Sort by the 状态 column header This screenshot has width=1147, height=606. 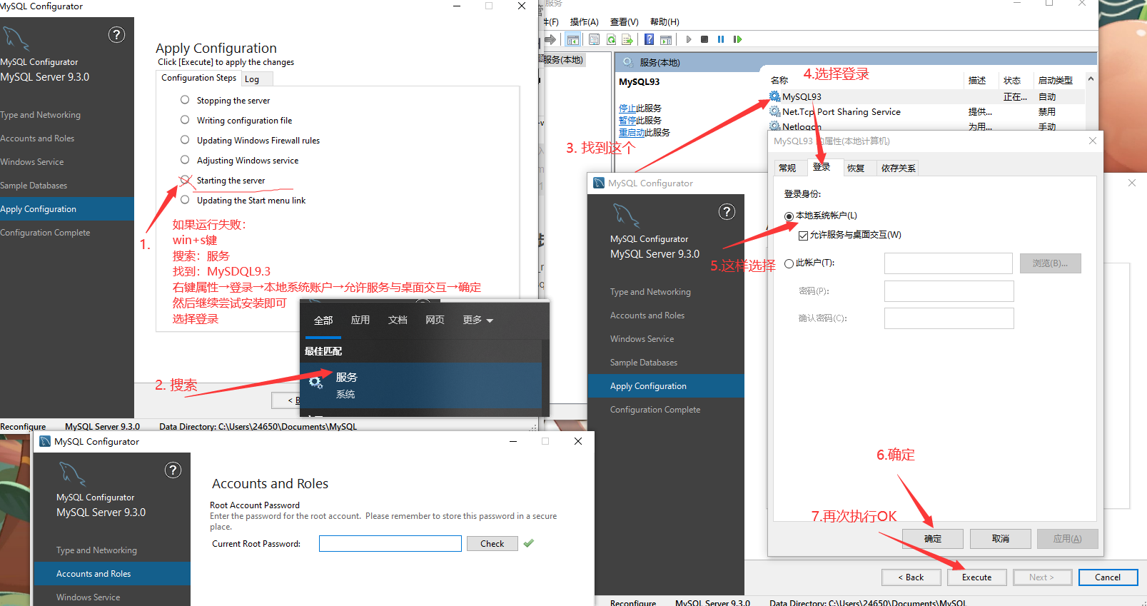tap(1011, 80)
